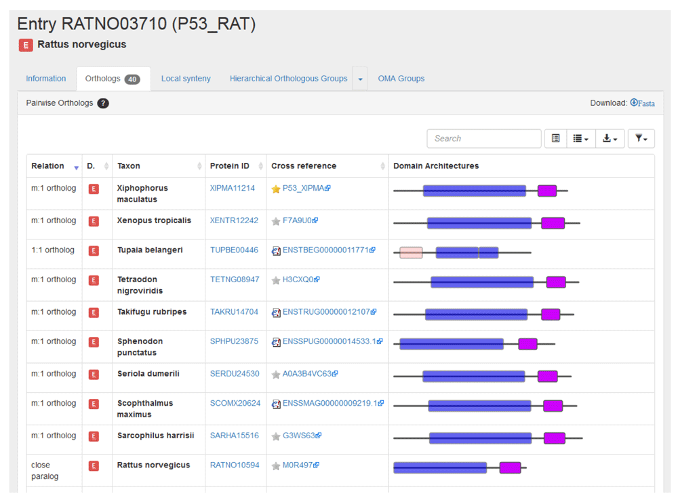Open protein TAKRU14704
Screen dimensions: 678x500
(x=234, y=312)
